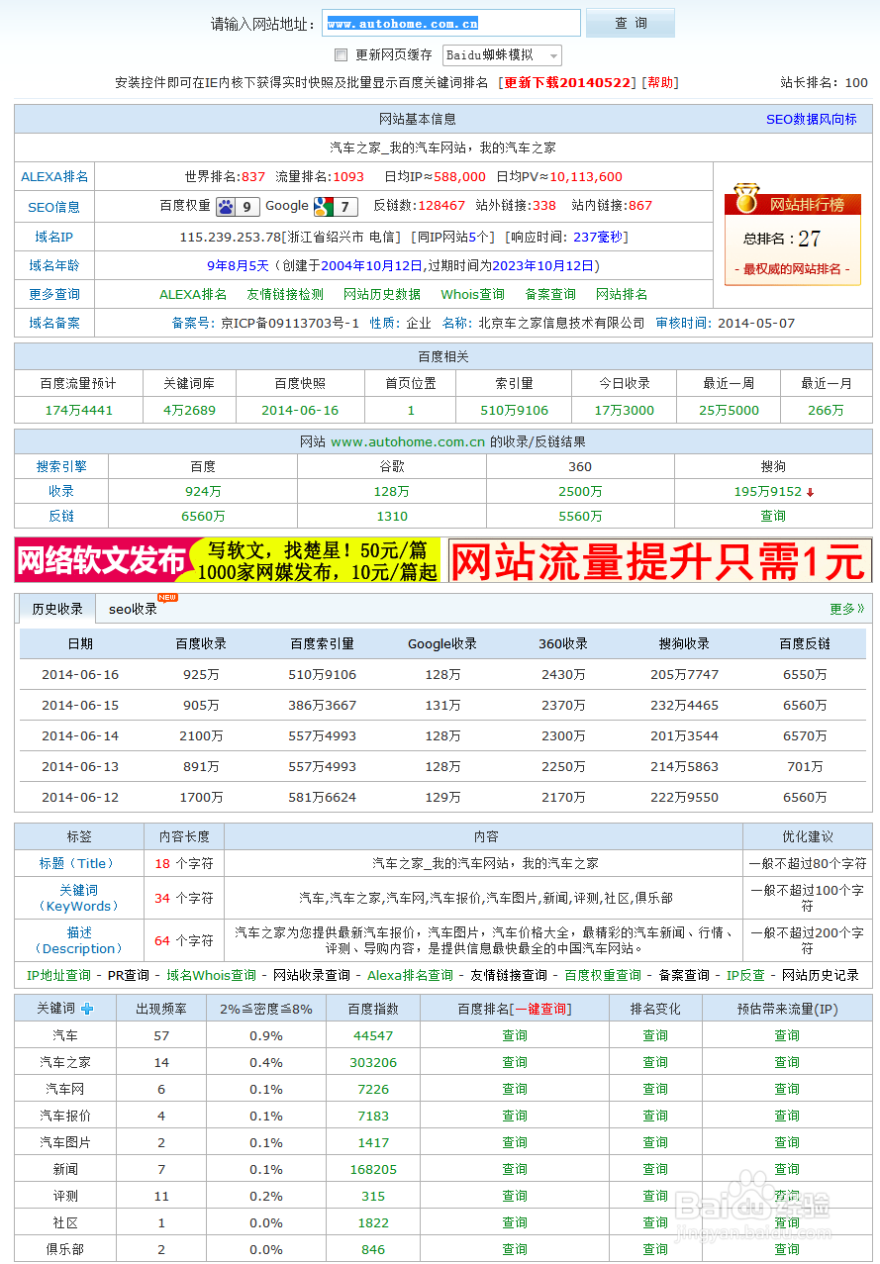880x1264 pixels.
Task: Open the SEO数据风向标 link
Action: click(812, 119)
